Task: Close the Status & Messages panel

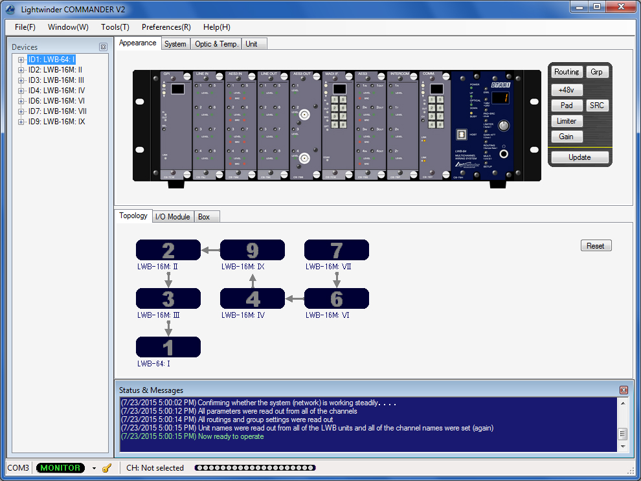Action: click(624, 390)
